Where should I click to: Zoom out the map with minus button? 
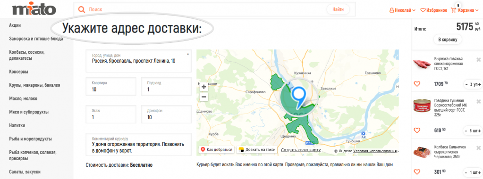203,97
